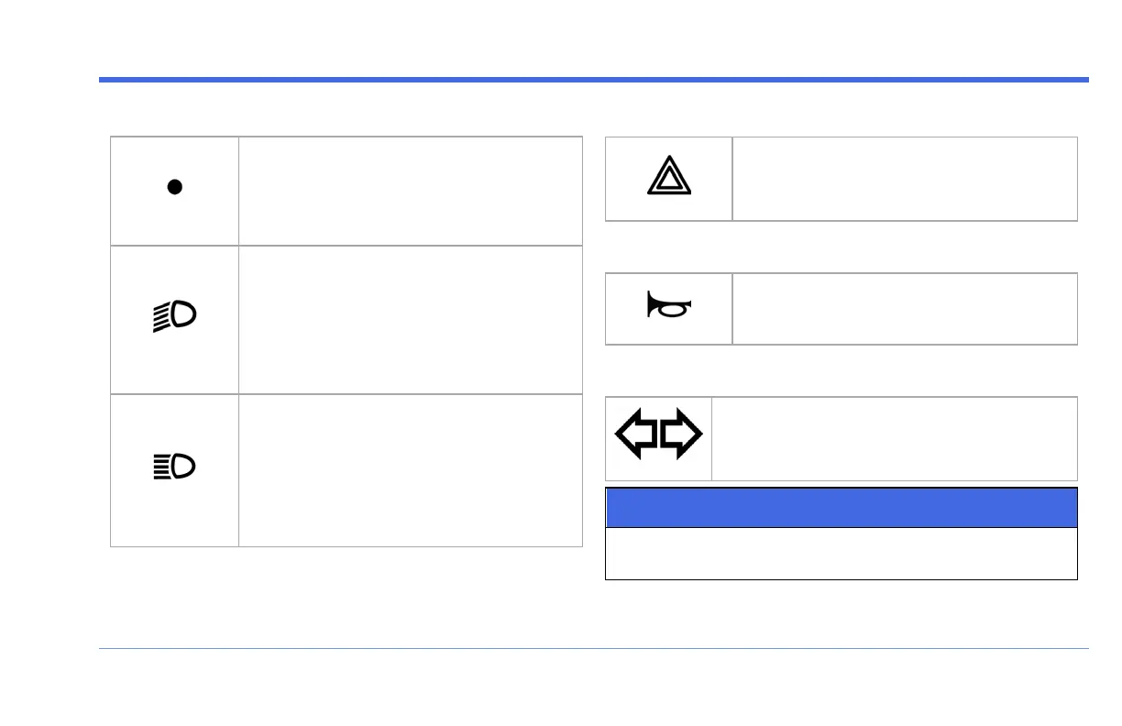1122x726 pixels.
Task: Click the thick blue rule at the page top
Action: click(x=593, y=80)
